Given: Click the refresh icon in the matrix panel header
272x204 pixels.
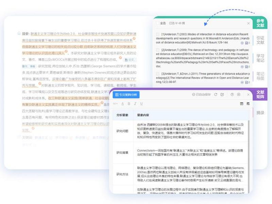Looking at the screenshot, I should click(x=216, y=95).
